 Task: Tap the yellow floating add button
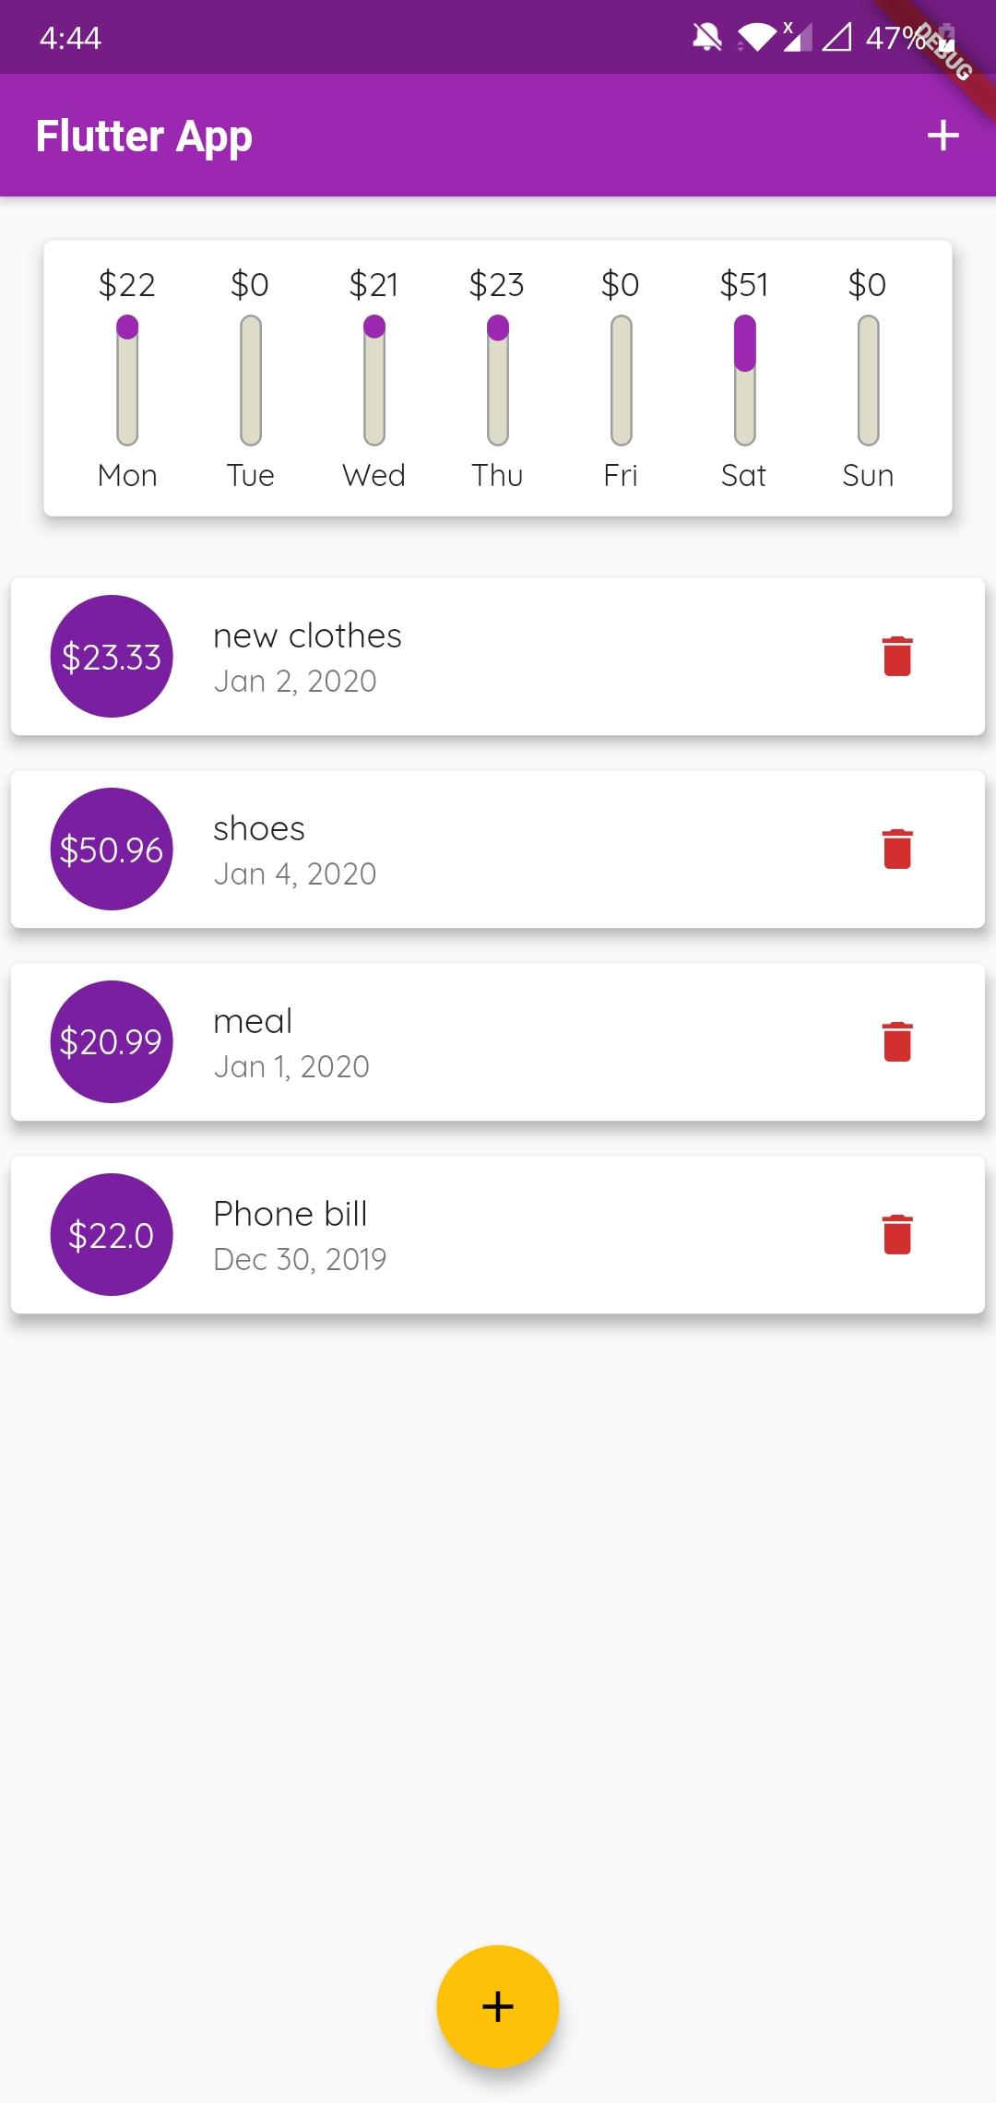click(498, 2006)
